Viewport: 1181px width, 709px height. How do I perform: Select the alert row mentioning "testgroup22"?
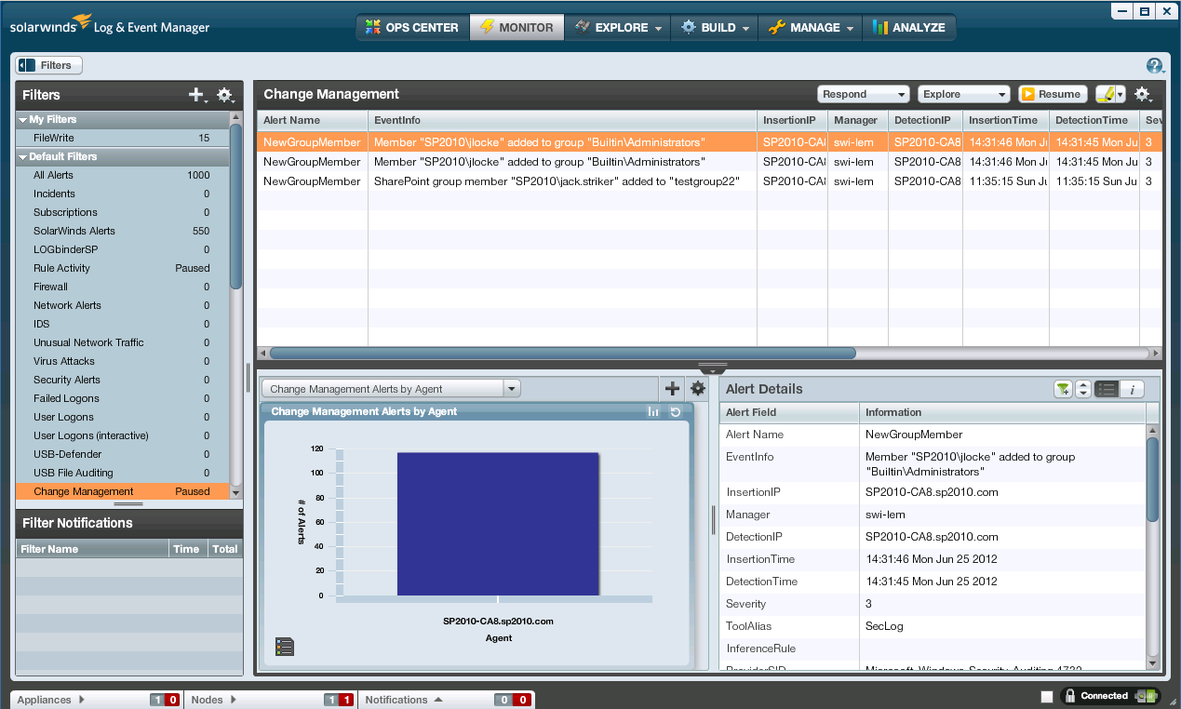tap(709, 181)
